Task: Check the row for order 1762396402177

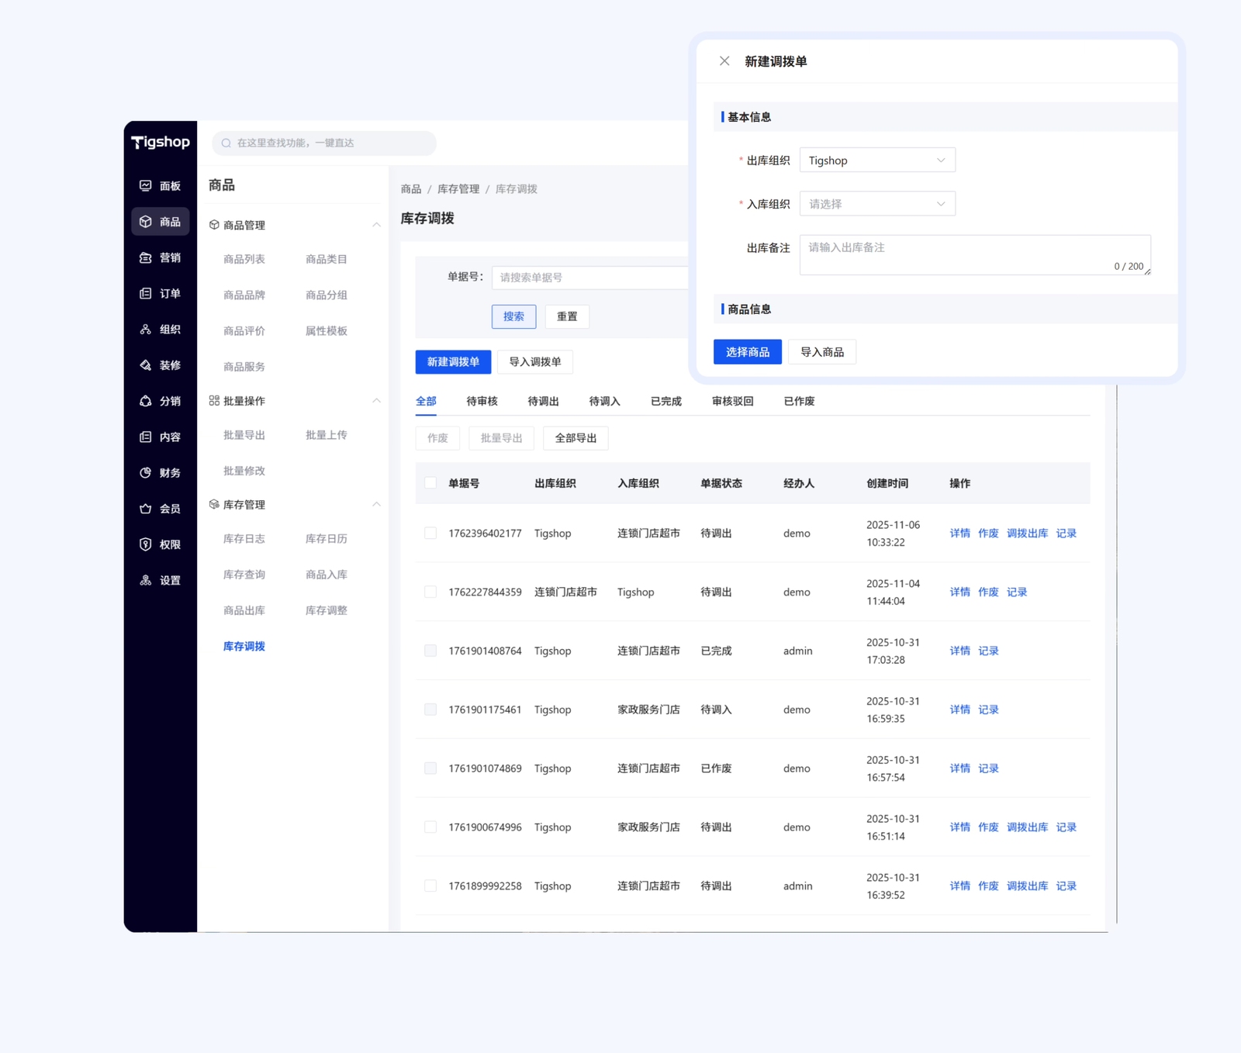Action: [430, 533]
